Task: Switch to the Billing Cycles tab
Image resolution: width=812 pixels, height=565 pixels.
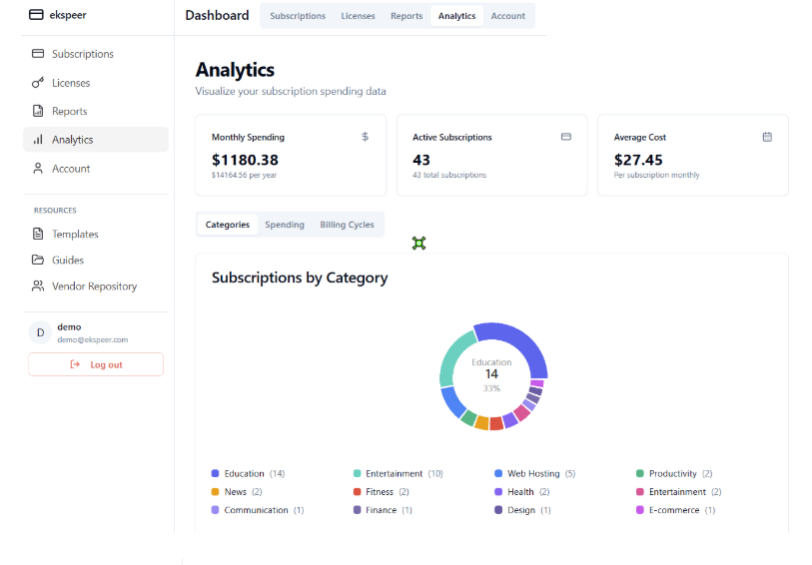Action: 347,225
